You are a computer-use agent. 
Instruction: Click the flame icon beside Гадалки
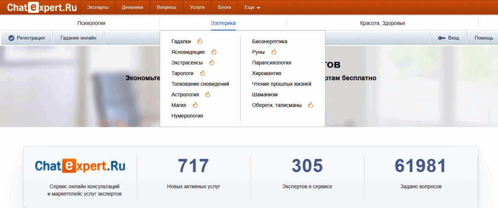pyautogui.click(x=199, y=41)
